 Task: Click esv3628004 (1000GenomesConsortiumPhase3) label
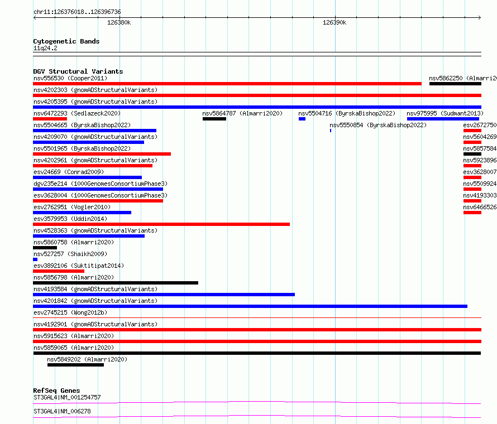(101, 195)
